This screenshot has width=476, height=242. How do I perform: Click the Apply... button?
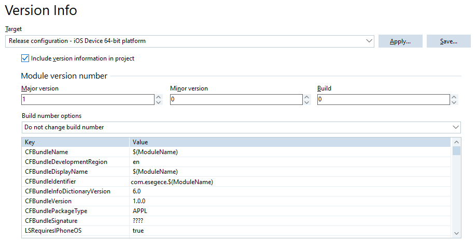coord(400,41)
